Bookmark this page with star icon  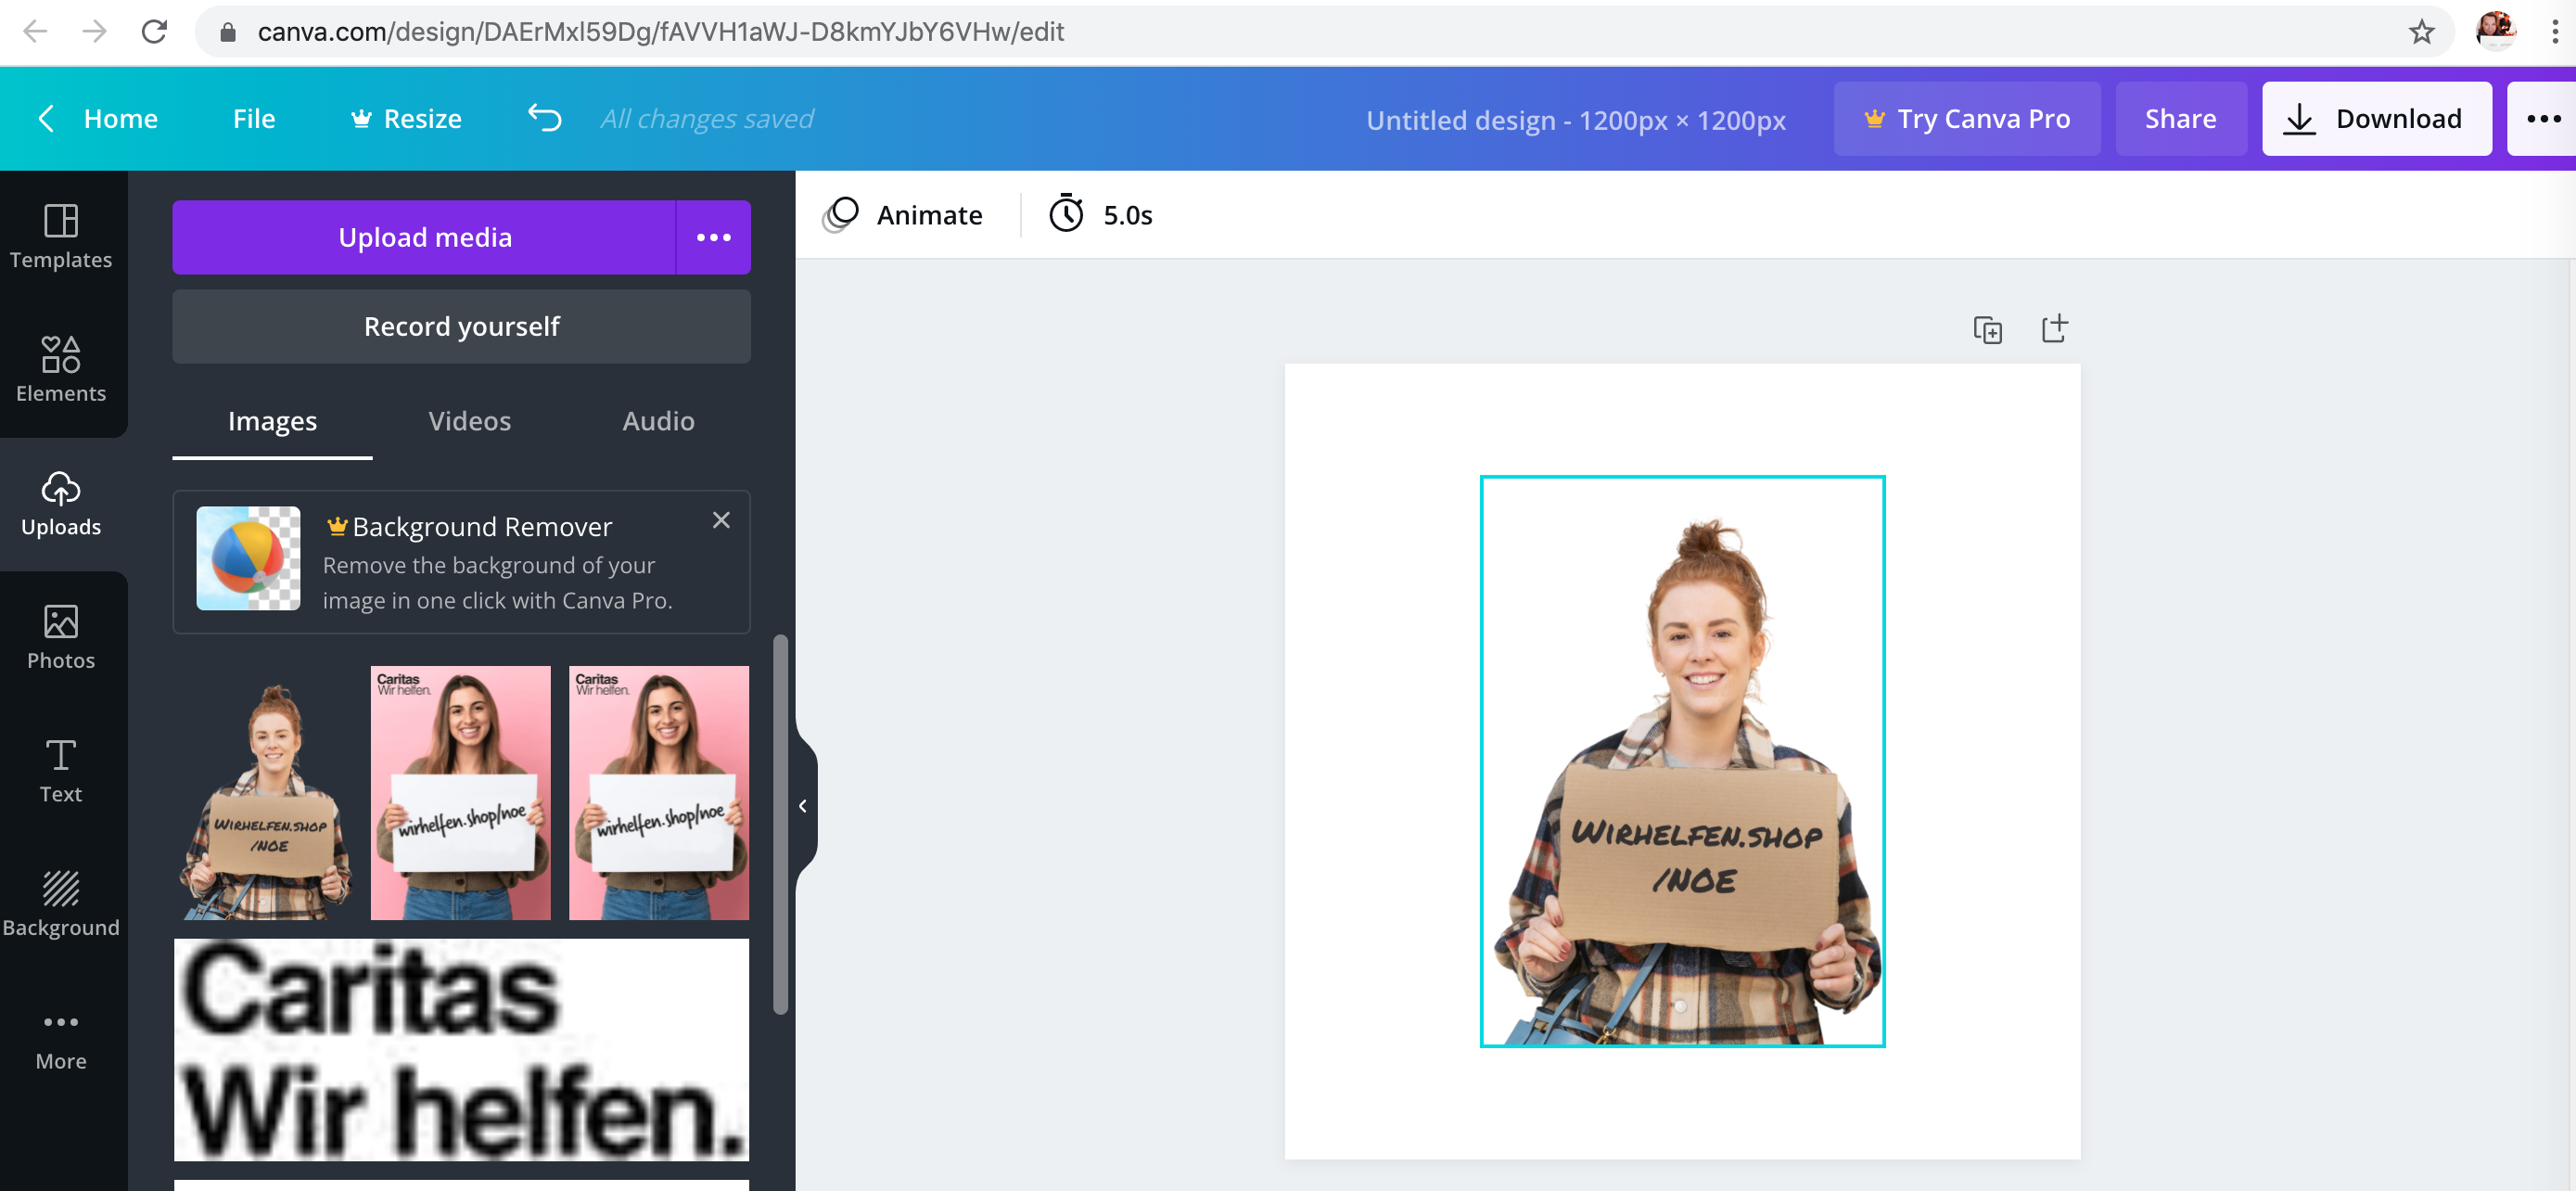tap(2421, 32)
